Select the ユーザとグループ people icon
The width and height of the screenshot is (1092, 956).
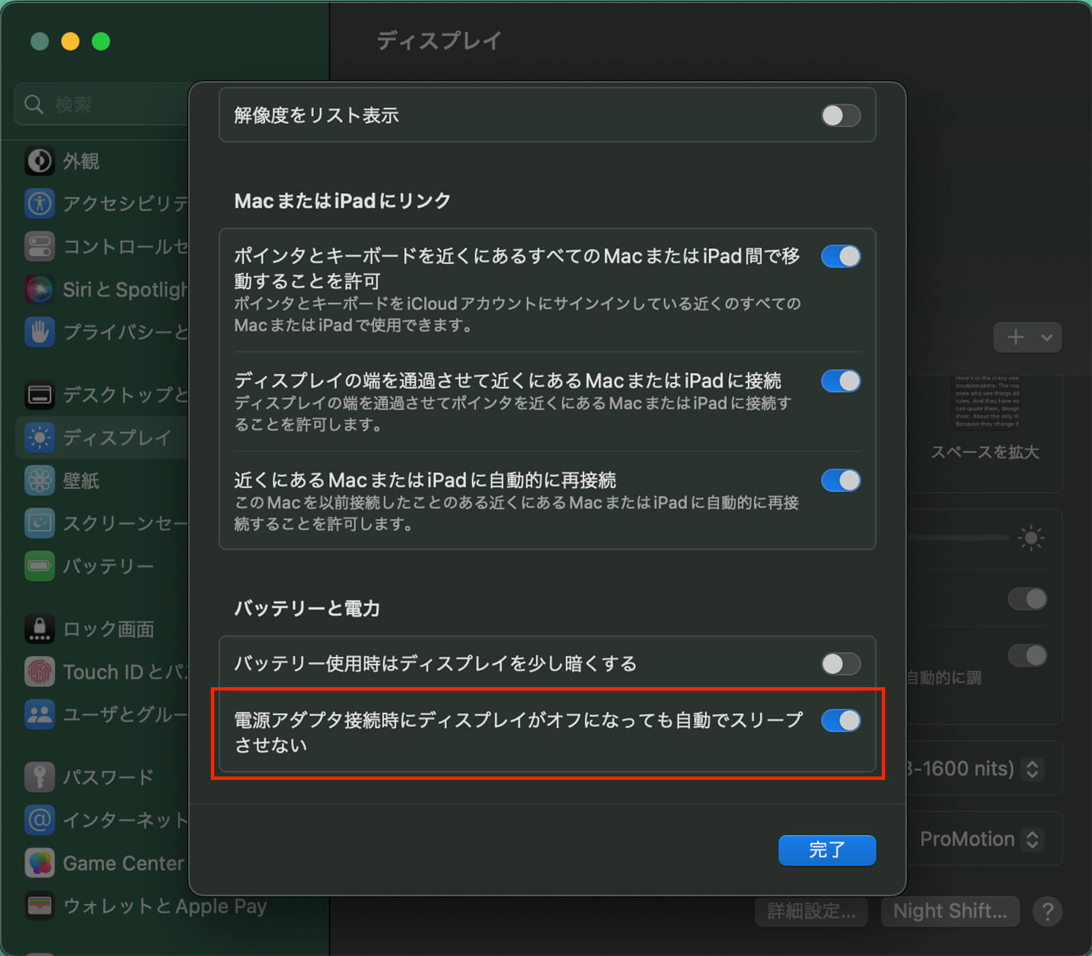pos(40,714)
